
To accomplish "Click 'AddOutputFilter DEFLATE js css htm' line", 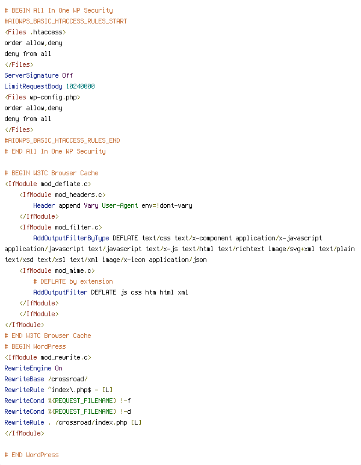I will [x=111, y=292].
